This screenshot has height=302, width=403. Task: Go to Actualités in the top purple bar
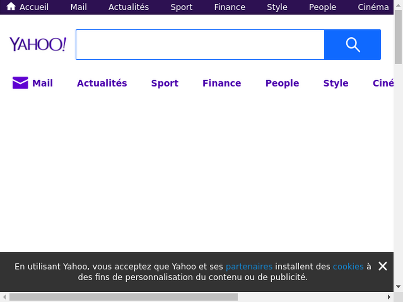(x=129, y=7)
